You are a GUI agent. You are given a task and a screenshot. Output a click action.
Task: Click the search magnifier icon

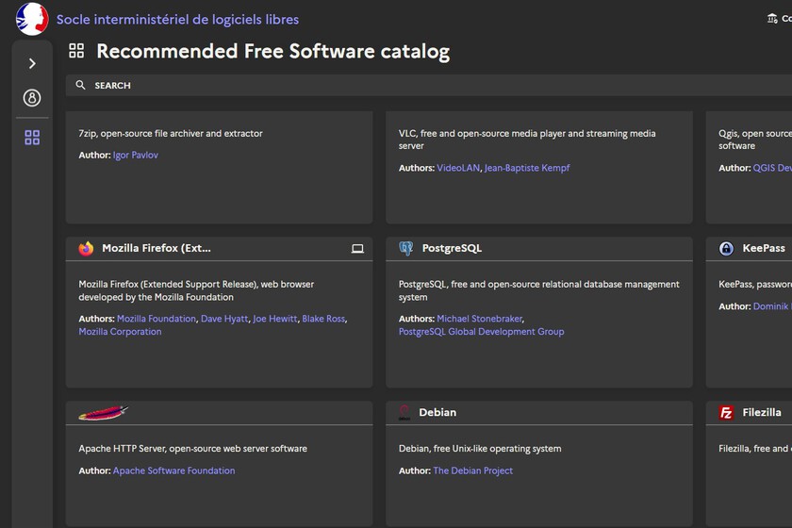click(80, 85)
